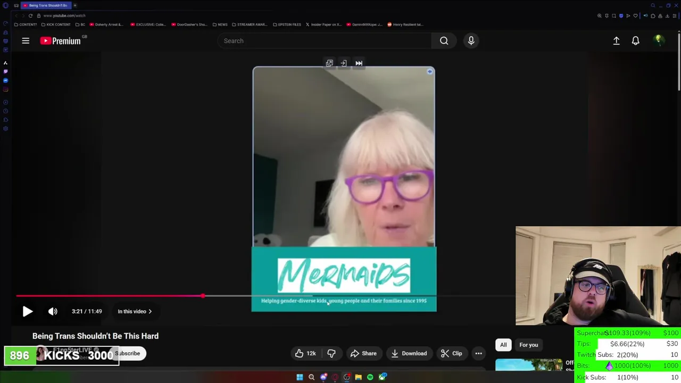
Task: Start voice search with microphone
Action: pyautogui.click(x=471, y=40)
